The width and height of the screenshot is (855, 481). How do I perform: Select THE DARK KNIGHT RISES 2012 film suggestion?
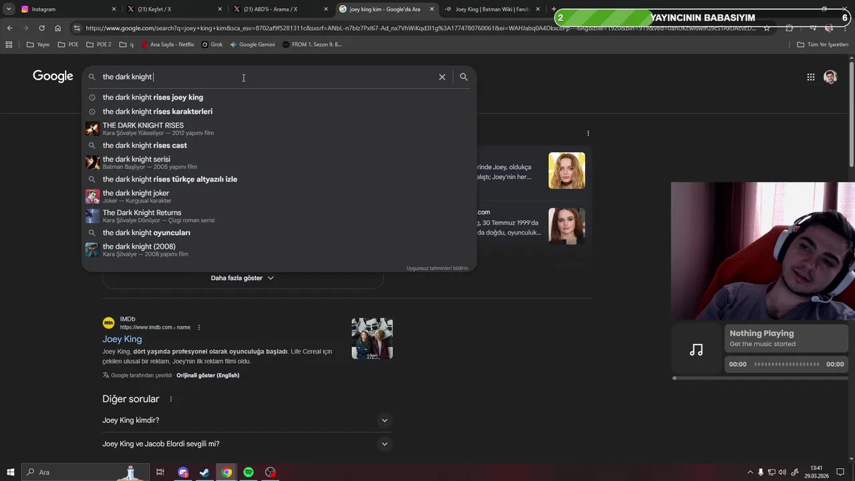(x=279, y=128)
